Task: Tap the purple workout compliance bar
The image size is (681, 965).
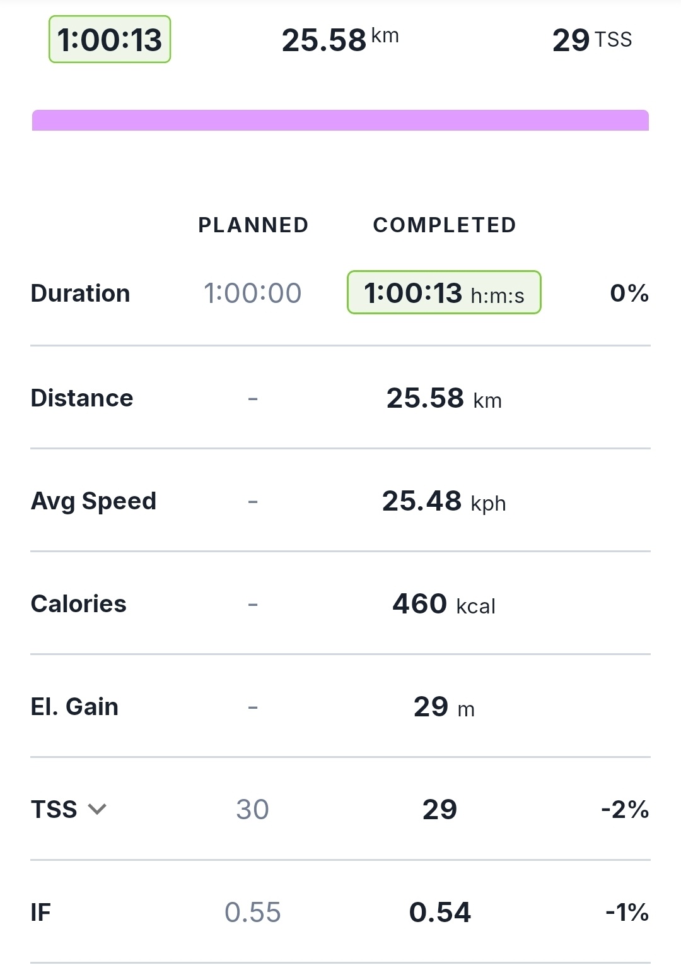Action: 340,121
